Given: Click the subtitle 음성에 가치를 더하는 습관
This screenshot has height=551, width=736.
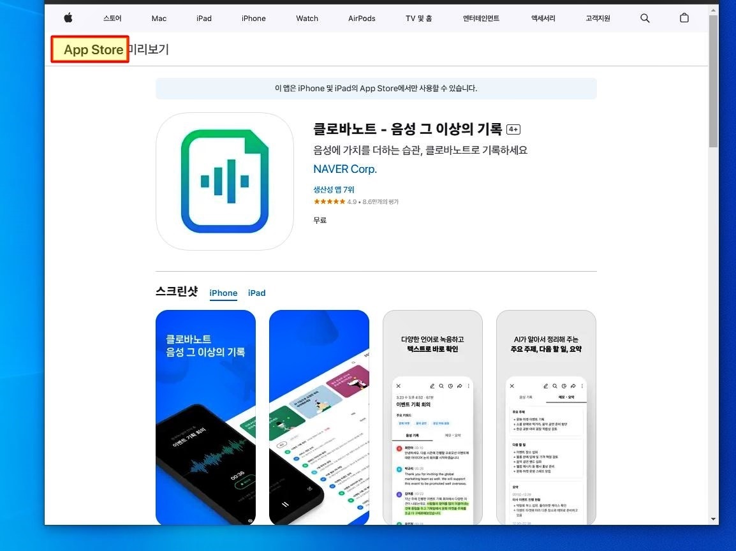Looking at the screenshot, I should [x=420, y=151].
